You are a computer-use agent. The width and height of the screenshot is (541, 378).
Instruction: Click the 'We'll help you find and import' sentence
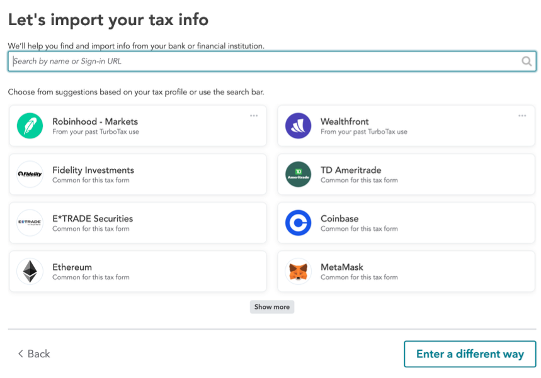[136, 46]
